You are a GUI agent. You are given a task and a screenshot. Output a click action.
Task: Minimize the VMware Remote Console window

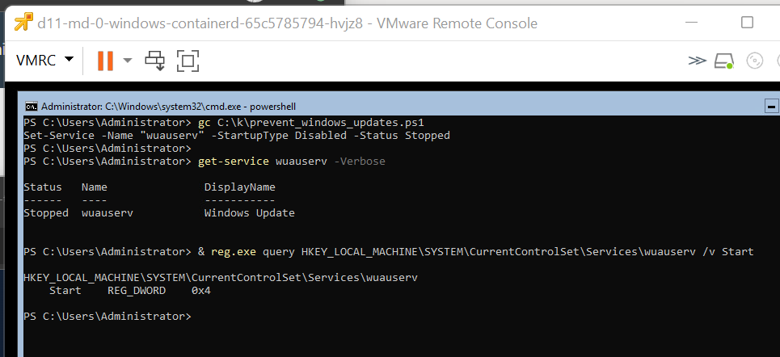691,23
